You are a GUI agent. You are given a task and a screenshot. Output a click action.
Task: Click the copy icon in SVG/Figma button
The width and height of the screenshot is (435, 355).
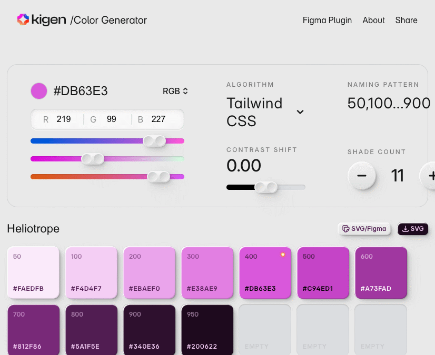pos(345,229)
